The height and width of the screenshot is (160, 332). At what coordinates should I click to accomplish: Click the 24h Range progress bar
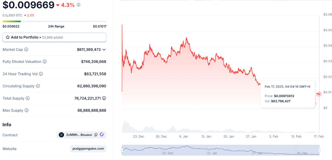pyautogui.click(x=55, y=21)
